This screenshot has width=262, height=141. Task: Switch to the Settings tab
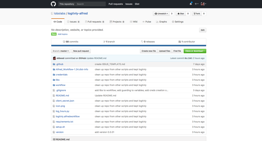click(178, 22)
